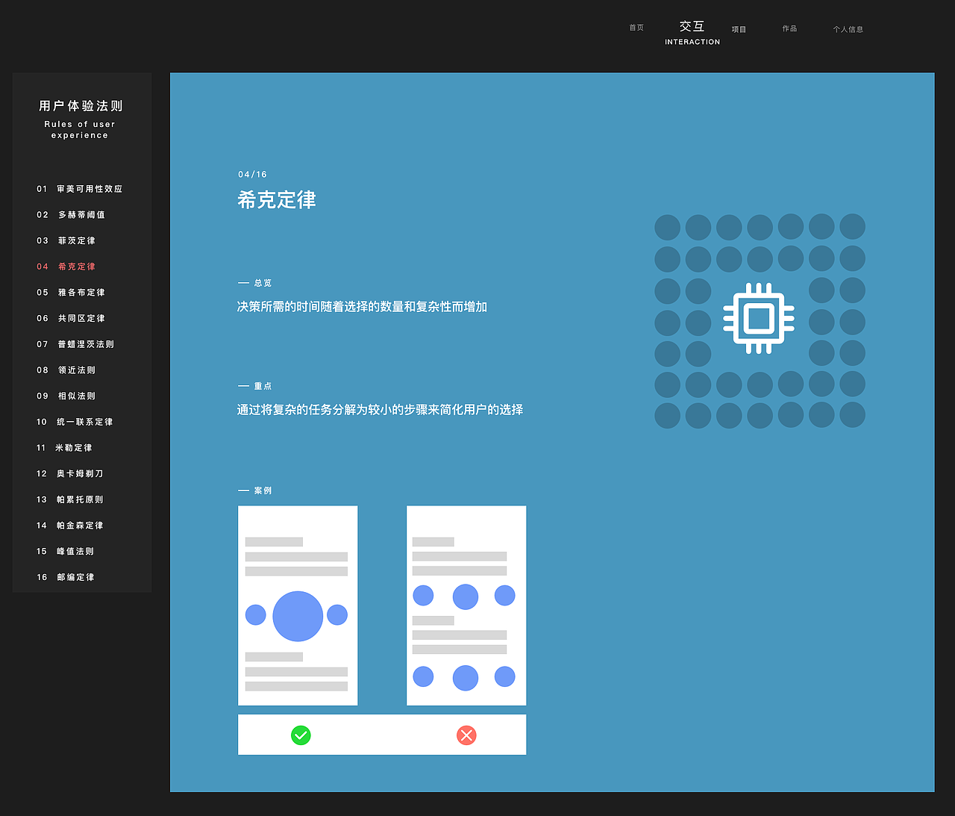Click the processor chip icon
This screenshot has height=816, width=955.
tap(759, 319)
